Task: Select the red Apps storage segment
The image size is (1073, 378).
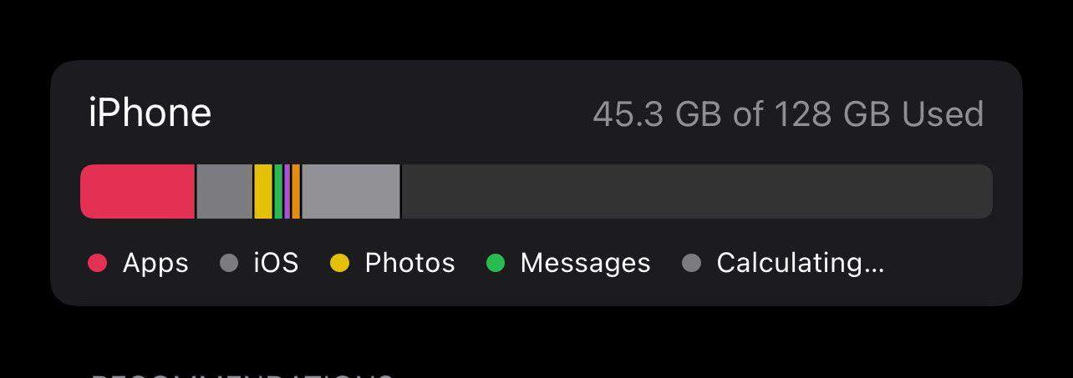Action: click(x=138, y=191)
